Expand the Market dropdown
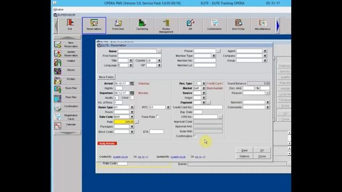Screen dimensions: 342x192 click(x=204, y=88)
